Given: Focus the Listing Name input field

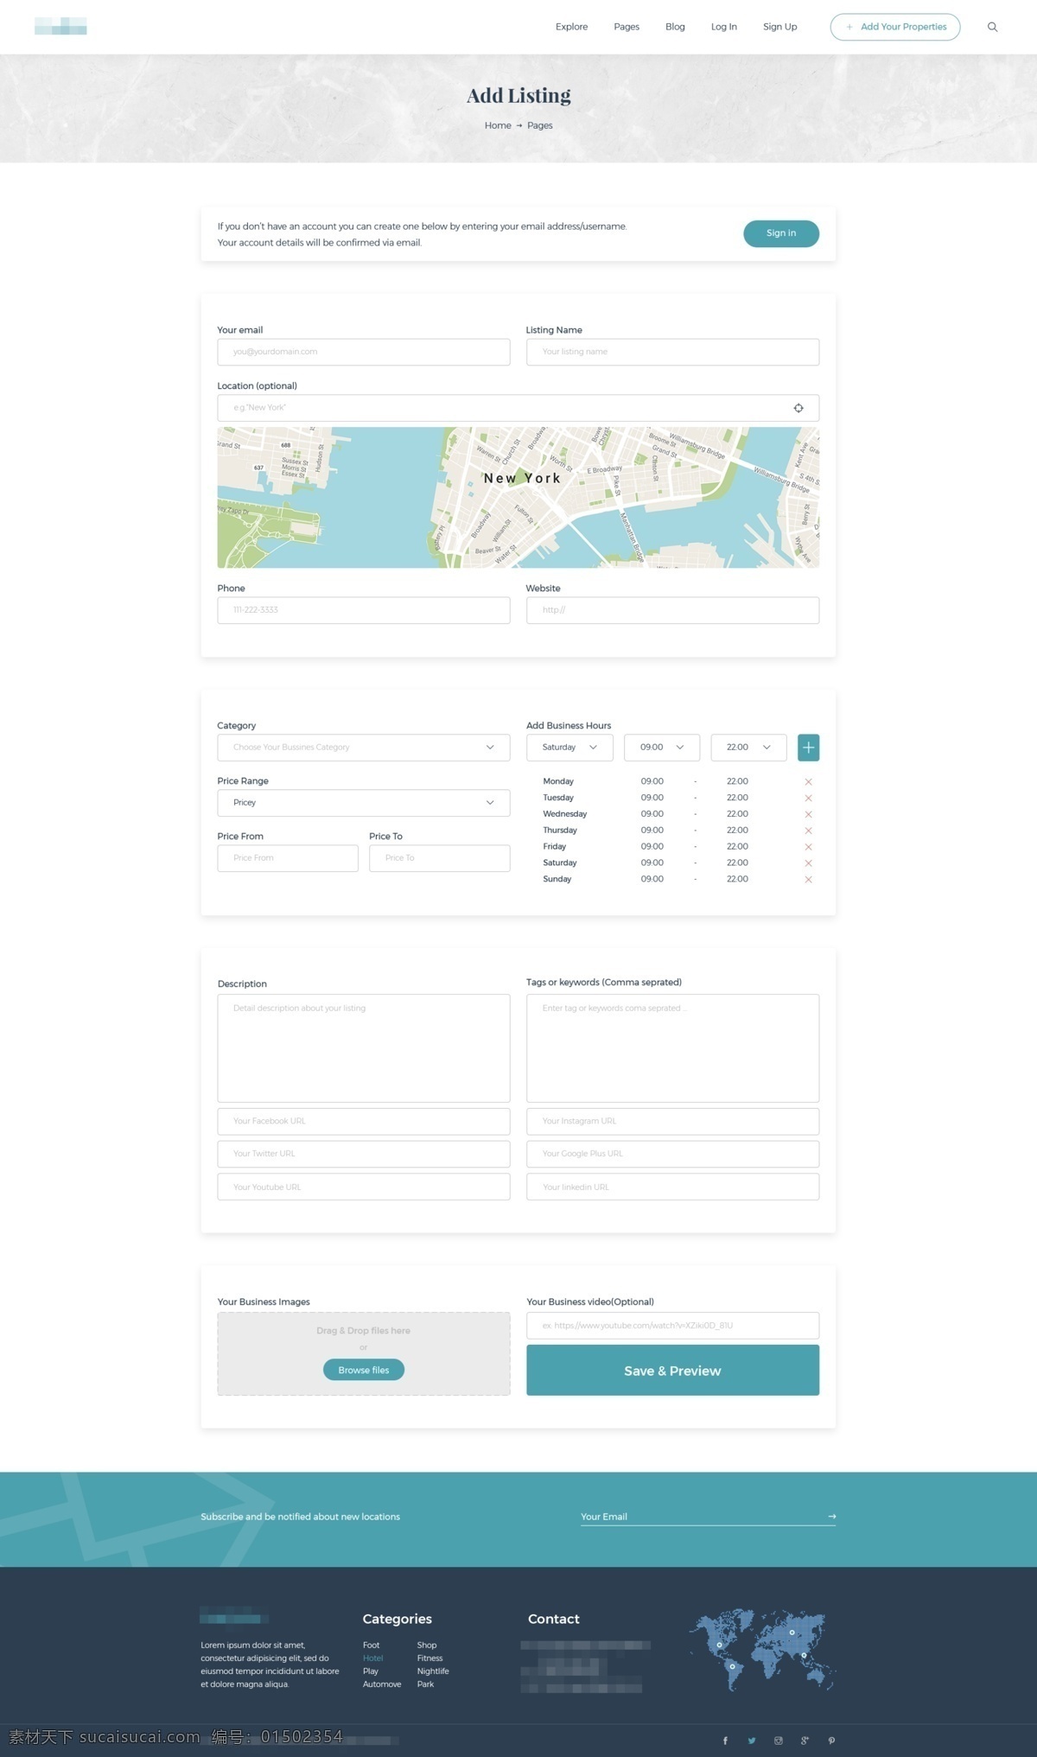Looking at the screenshot, I should tap(672, 352).
